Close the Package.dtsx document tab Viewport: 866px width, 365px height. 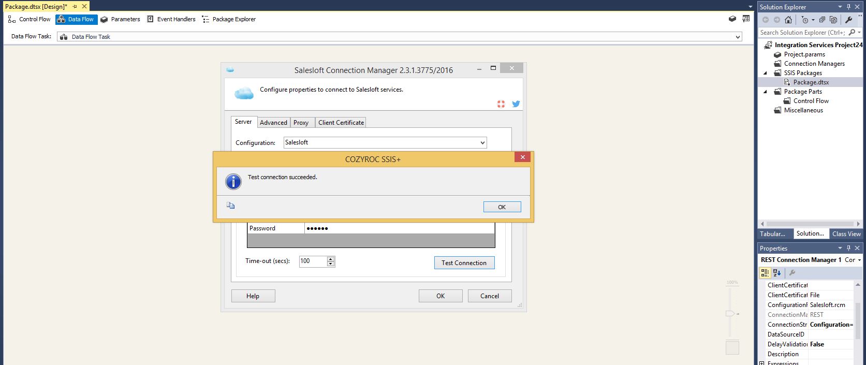pos(84,6)
